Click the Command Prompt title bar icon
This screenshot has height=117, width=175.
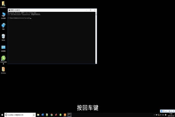click(x=9, y=10)
